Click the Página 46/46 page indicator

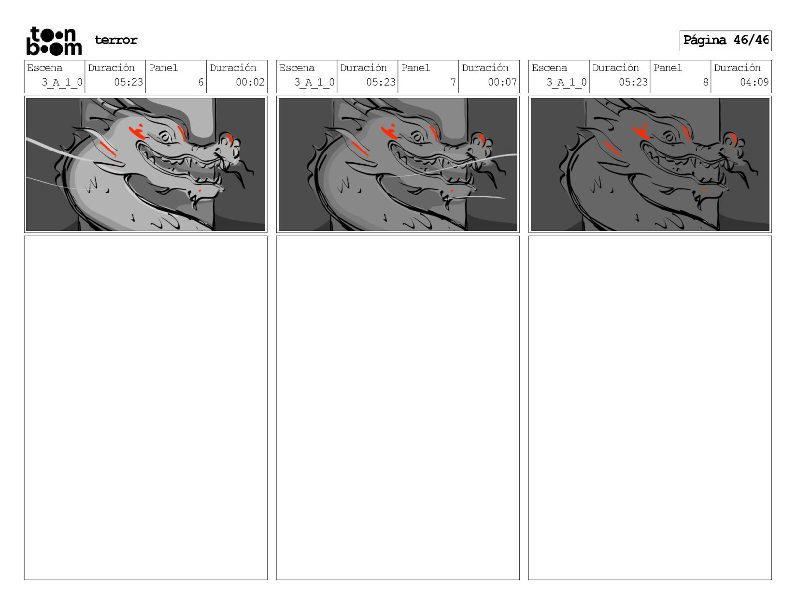(726, 41)
